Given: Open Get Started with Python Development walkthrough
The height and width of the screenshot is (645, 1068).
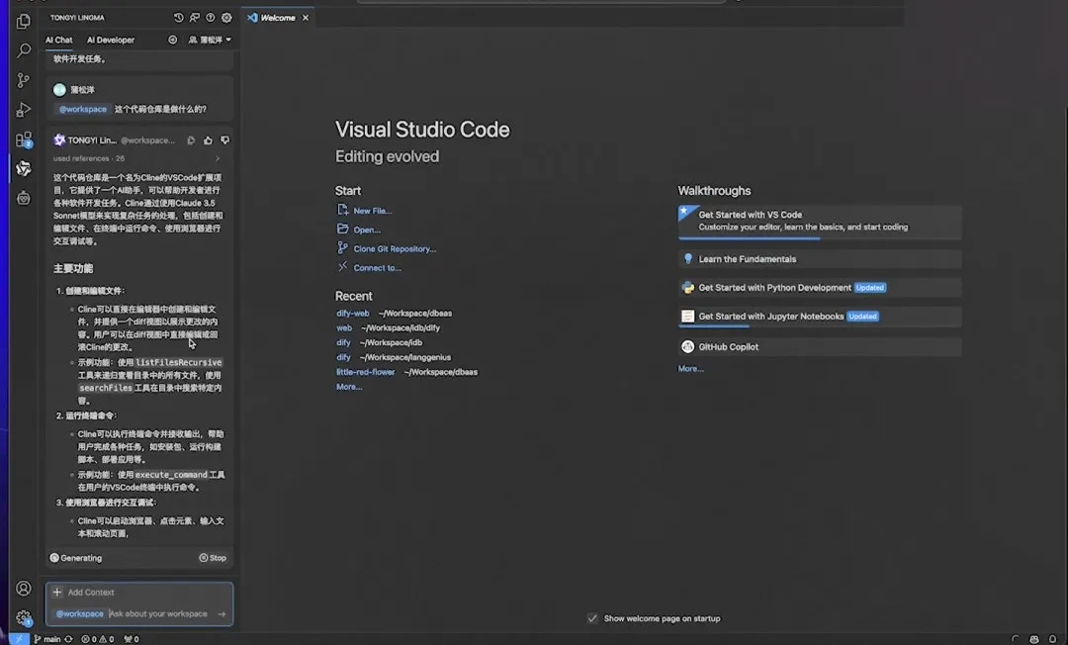Looking at the screenshot, I should coord(820,288).
